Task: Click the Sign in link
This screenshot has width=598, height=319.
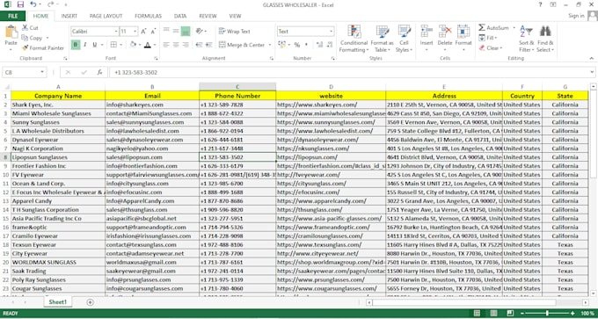Action: click(x=576, y=16)
